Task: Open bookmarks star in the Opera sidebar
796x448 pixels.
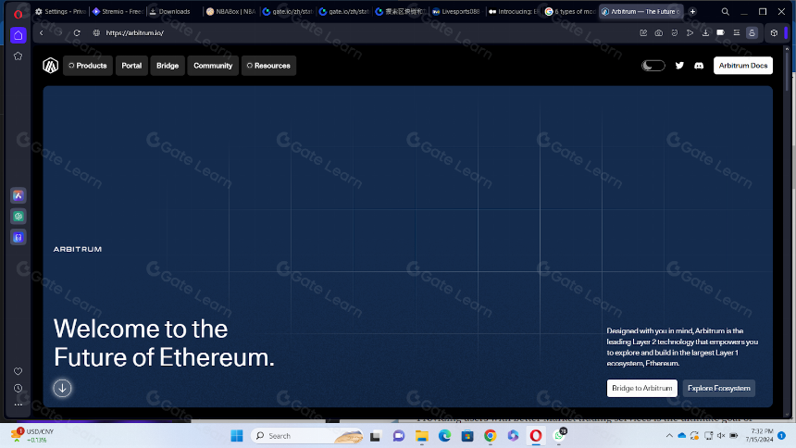Action: tap(19, 56)
